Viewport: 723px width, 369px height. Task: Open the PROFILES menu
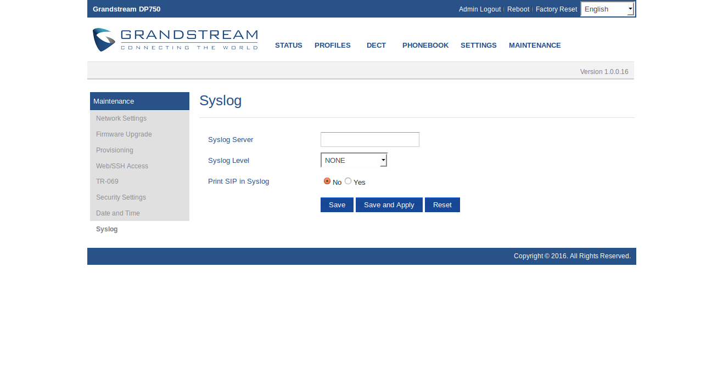click(x=332, y=46)
